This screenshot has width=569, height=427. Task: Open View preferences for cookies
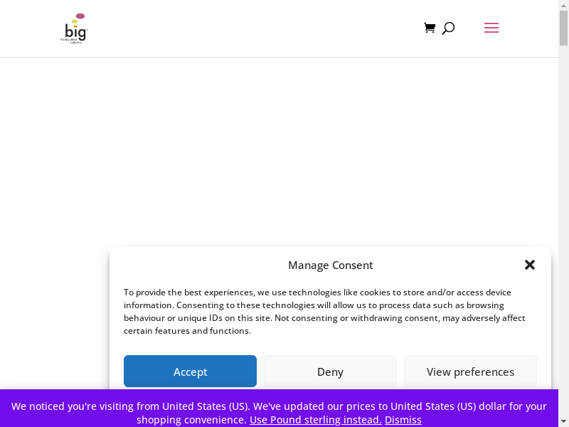[470, 371]
